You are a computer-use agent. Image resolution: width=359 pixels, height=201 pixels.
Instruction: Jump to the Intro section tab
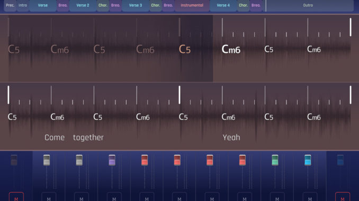tap(23, 5)
